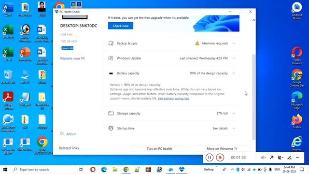Click the More on Windows 11 button
The height and width of the screenshot is (174, 309).
[222, 148]
